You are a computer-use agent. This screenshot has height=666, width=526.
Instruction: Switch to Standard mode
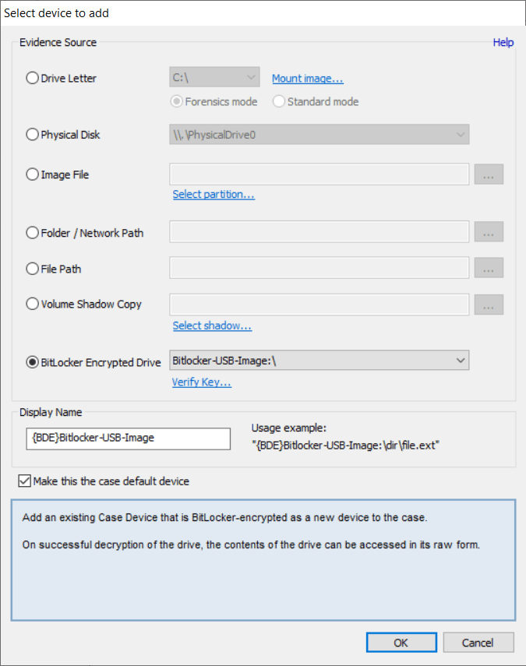click(279, 101)
